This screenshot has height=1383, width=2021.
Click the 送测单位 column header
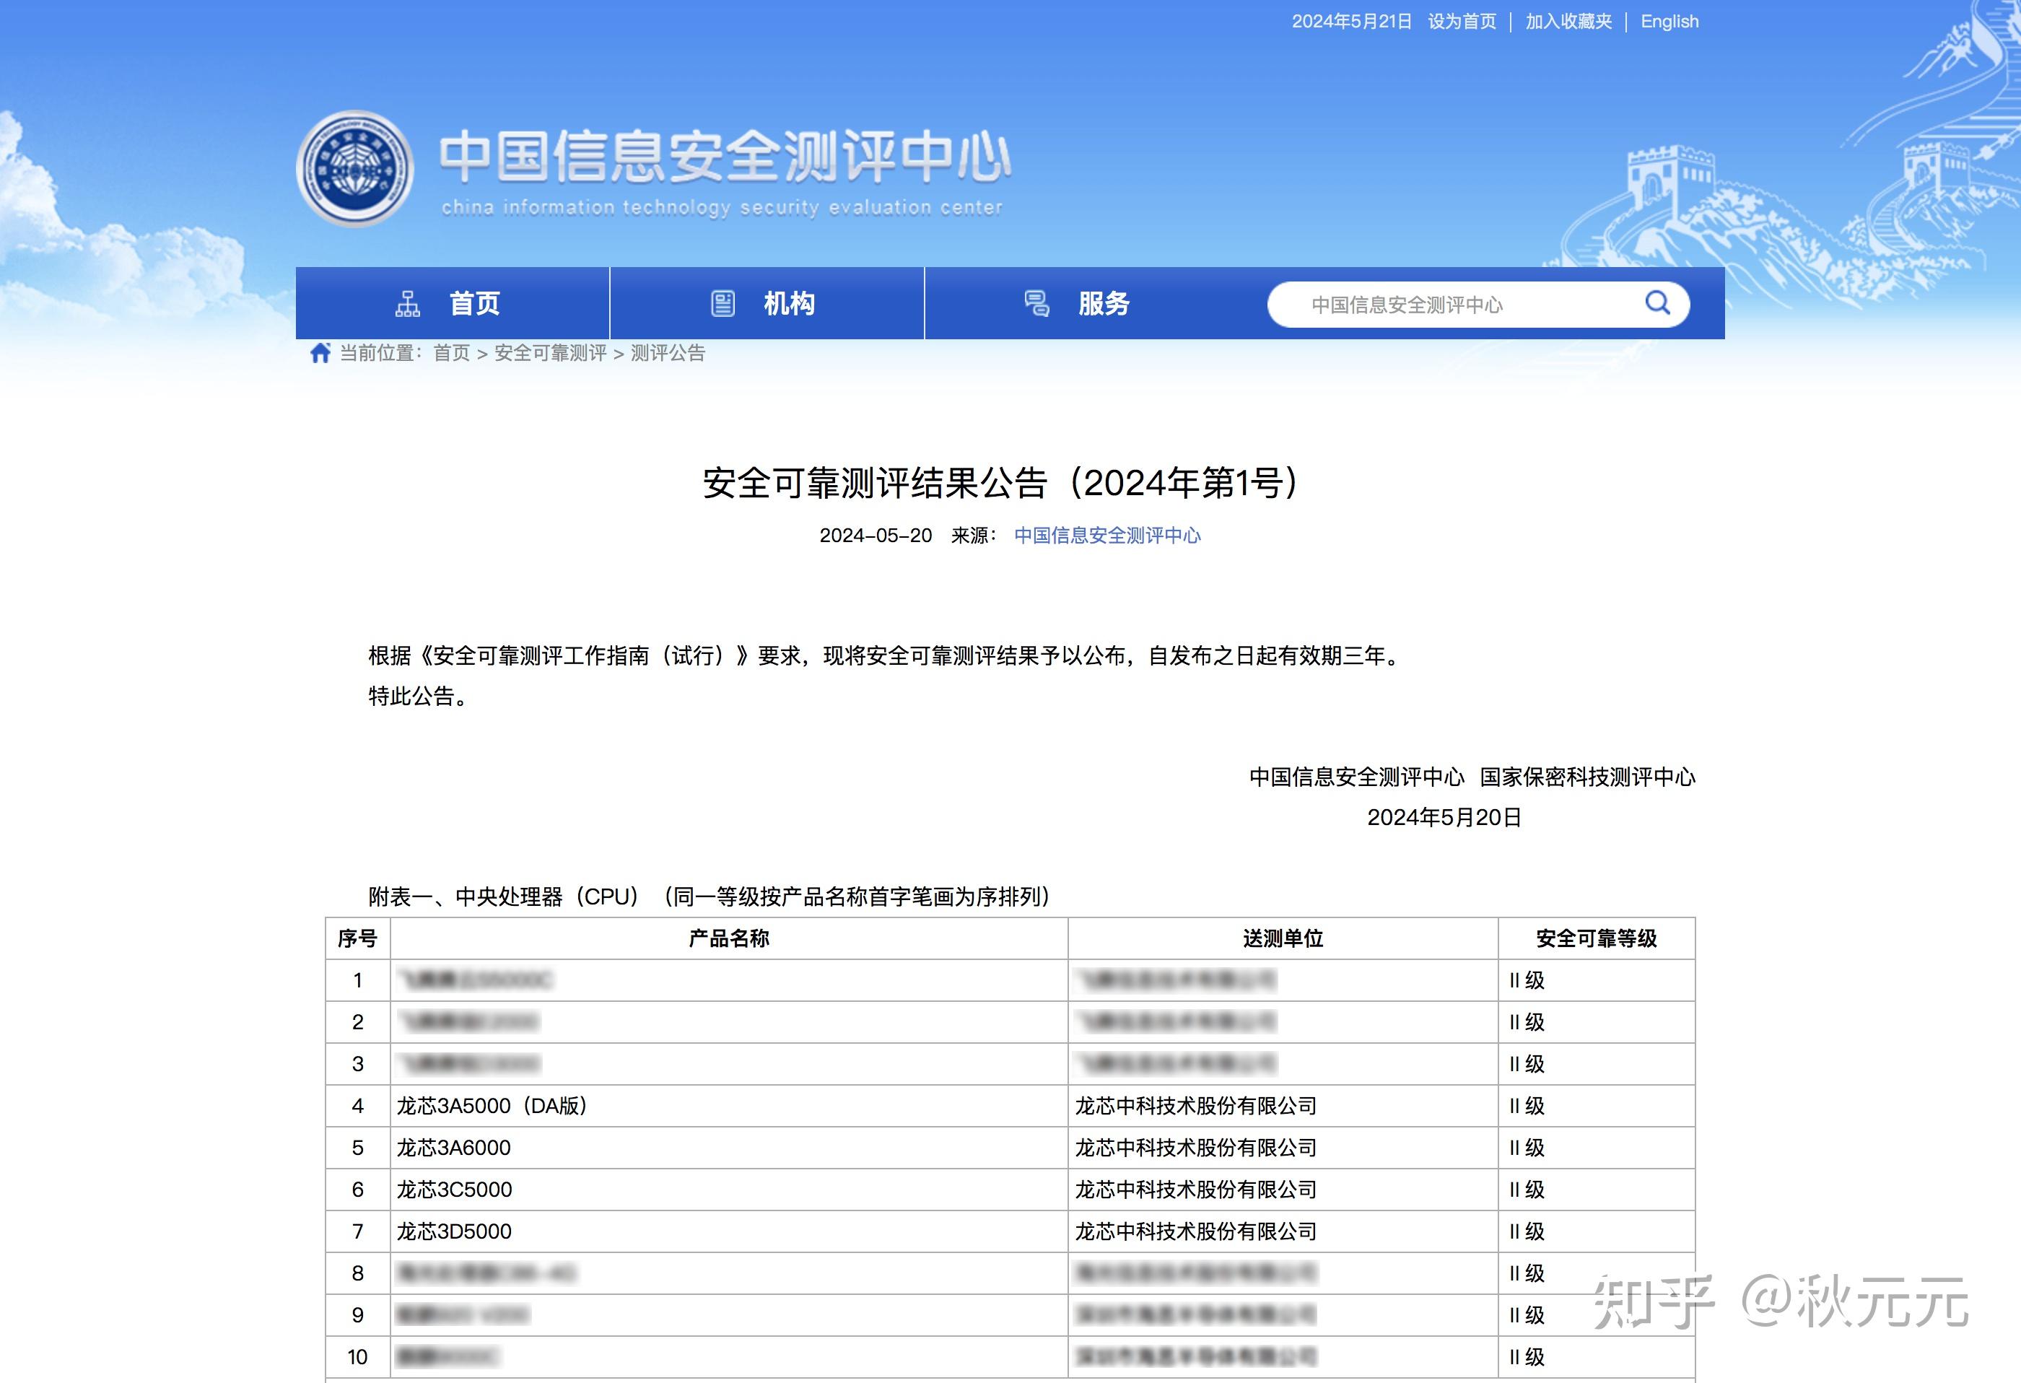coord(1283,938)
